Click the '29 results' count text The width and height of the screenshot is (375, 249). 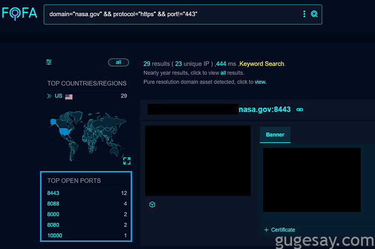pyautogui.click(x=156, y=64)
